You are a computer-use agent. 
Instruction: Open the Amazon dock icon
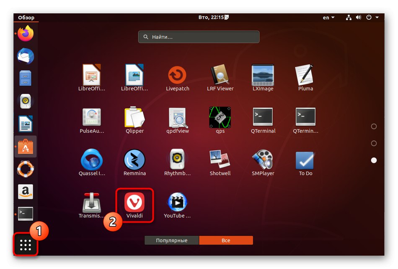pos(26,191)
